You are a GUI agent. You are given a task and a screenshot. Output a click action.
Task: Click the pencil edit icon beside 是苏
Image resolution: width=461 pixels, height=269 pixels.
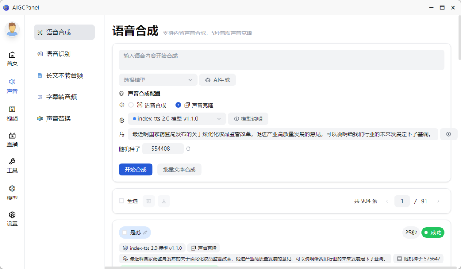tap(145, 232)
